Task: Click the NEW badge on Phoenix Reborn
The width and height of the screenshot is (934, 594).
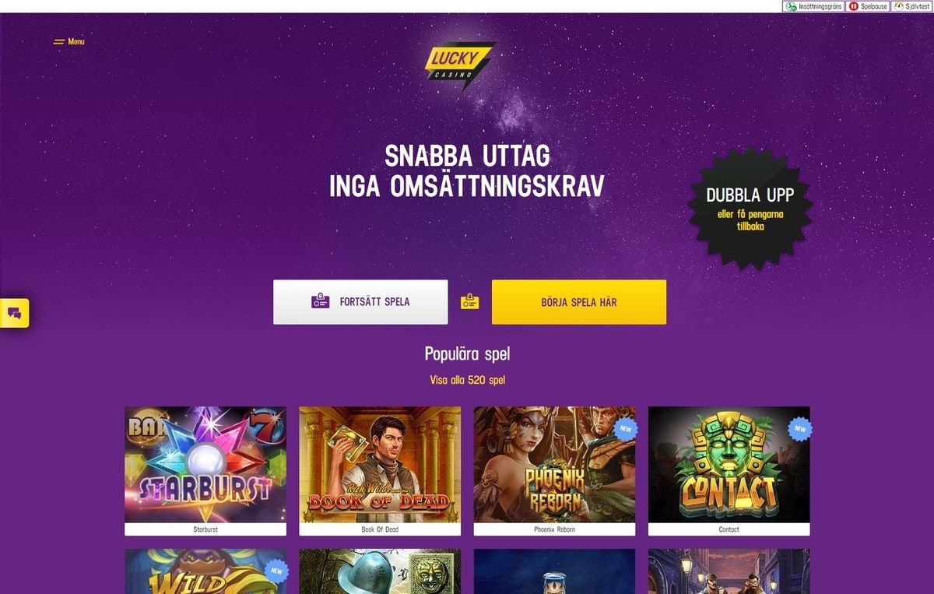Action: point(624,428)
